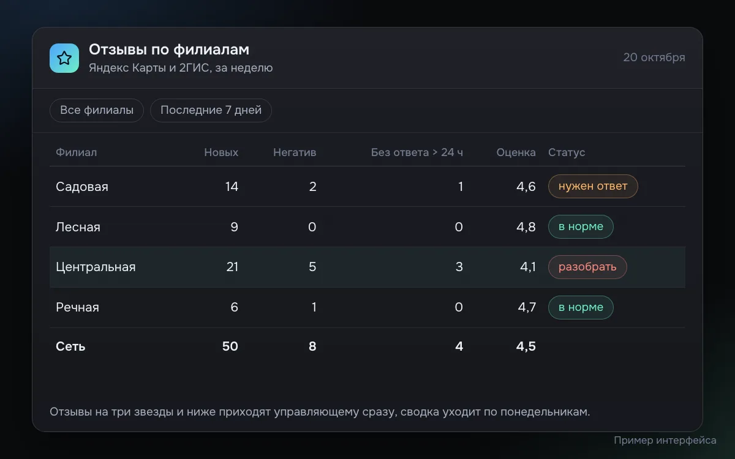
Task: Click the "20 октября" date label
Action: tap(654, 58)
